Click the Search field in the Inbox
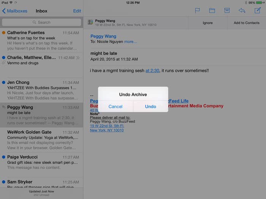This screenshot has height=199, width=266. tap(41, 22)
